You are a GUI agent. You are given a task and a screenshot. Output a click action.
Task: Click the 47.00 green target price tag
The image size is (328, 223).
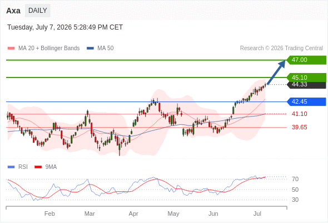point(306,60)
